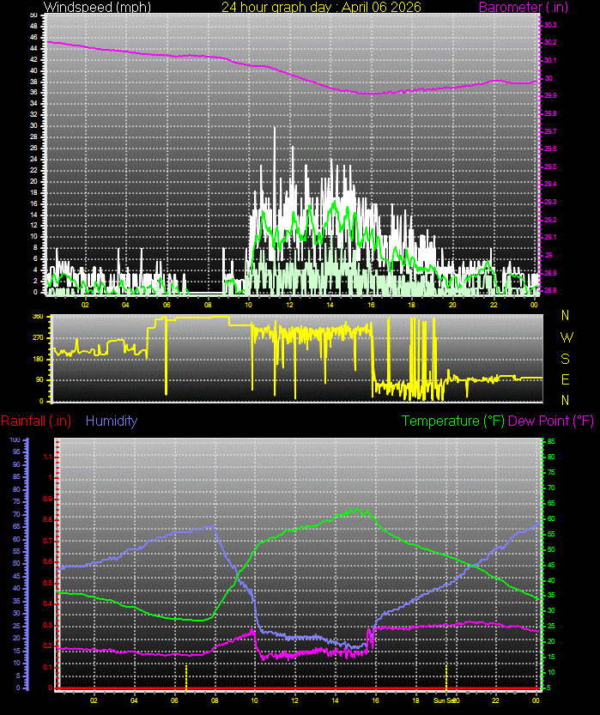The width and height of the screenshot is (600, 715).
Task: Click the "29.9" barometer axis value
Action: click(x=550, y=96)
